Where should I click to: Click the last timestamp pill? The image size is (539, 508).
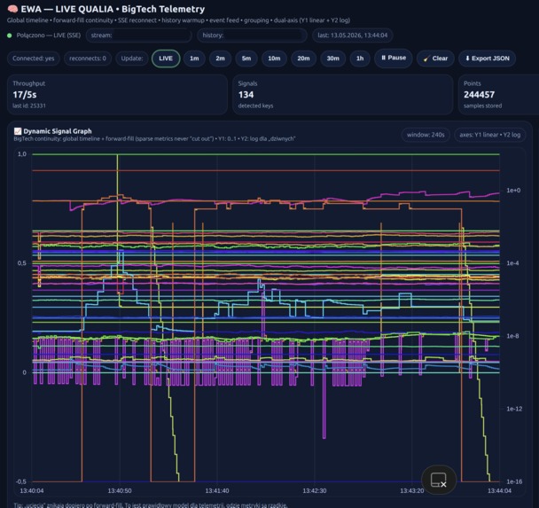[352, 35]
